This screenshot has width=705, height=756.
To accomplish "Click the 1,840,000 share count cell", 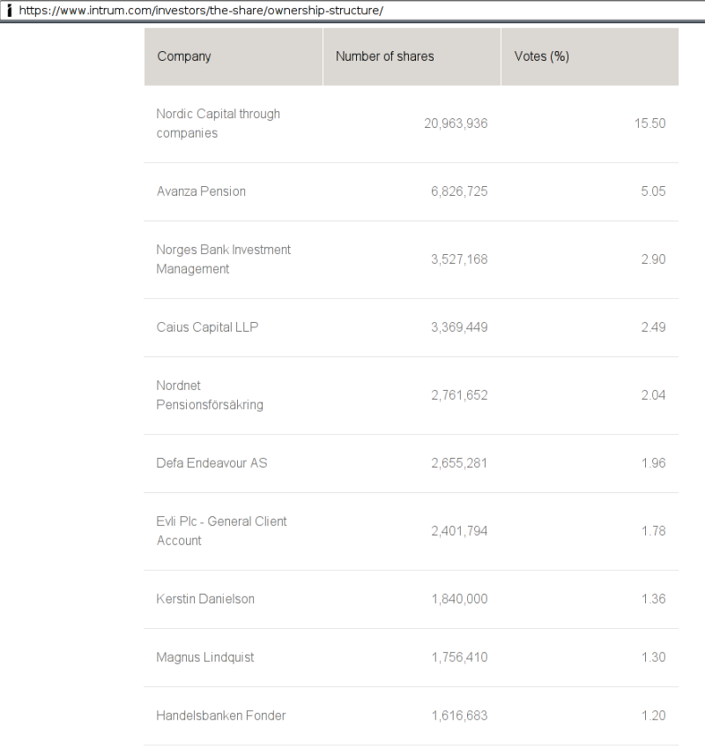I will 459,599.
